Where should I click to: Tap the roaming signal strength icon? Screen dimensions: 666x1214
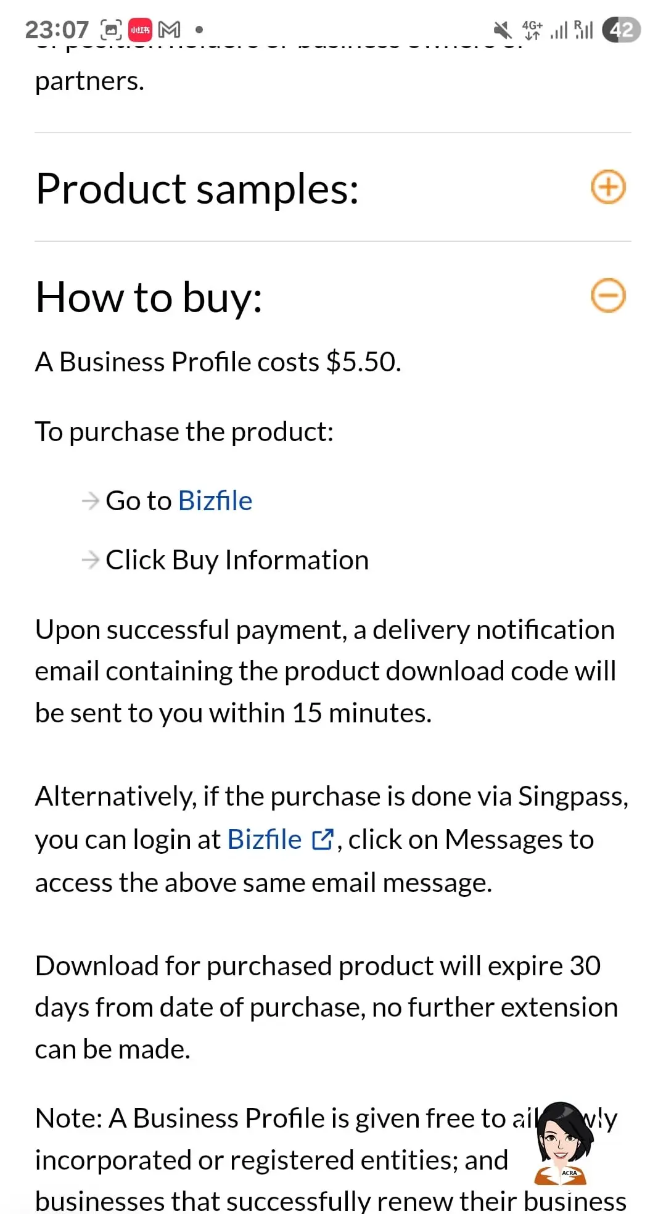click(583, 29)
